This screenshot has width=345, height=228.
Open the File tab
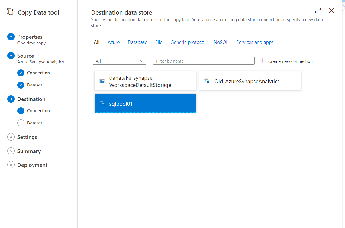click(159, 42)
